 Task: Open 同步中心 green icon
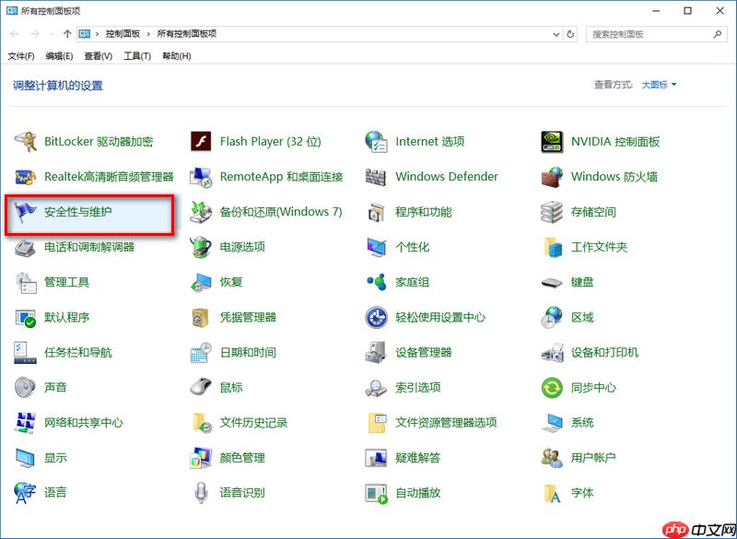pos(552,388)
